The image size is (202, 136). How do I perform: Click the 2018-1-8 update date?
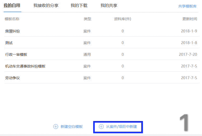point(189,43)
